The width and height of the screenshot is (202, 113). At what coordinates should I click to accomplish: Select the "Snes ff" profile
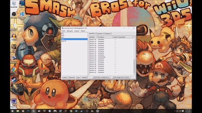click(74, 41)
